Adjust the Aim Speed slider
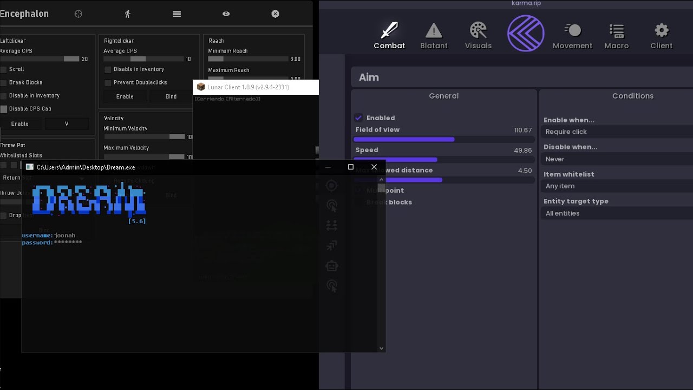 443,160
